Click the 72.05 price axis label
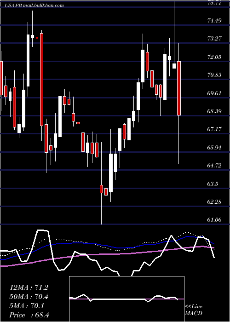This screenshot has width=230, height=322. click(x=214, y=57)
